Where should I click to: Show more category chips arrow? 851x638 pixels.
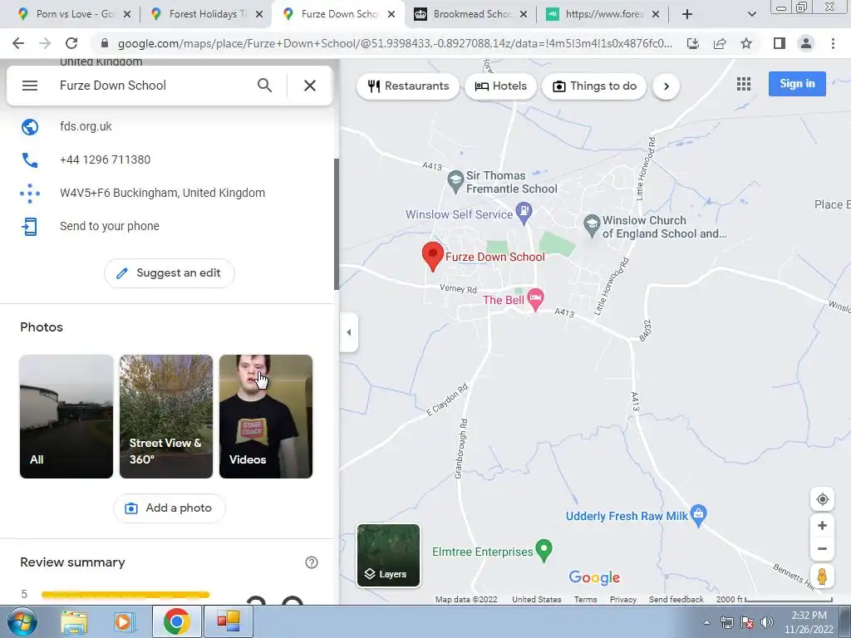[x=666, y=86]
